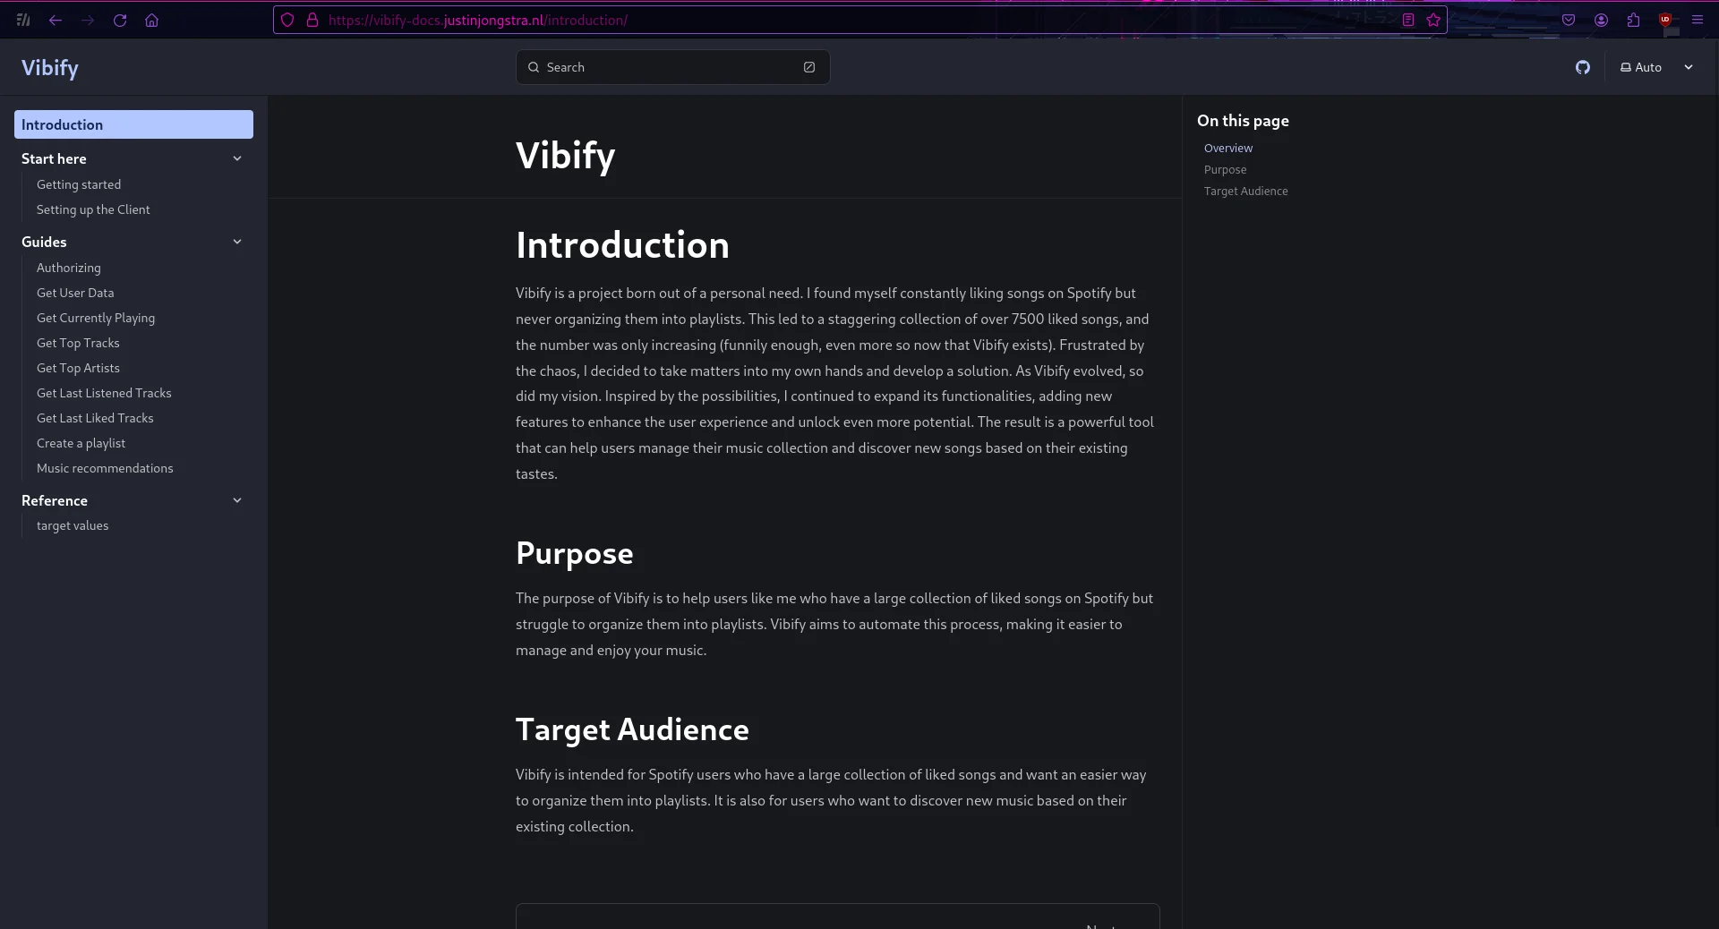Jump to Target Audience on this page
The height and width of the screenshot is (929, 1719).
[x=1245, y=191]
